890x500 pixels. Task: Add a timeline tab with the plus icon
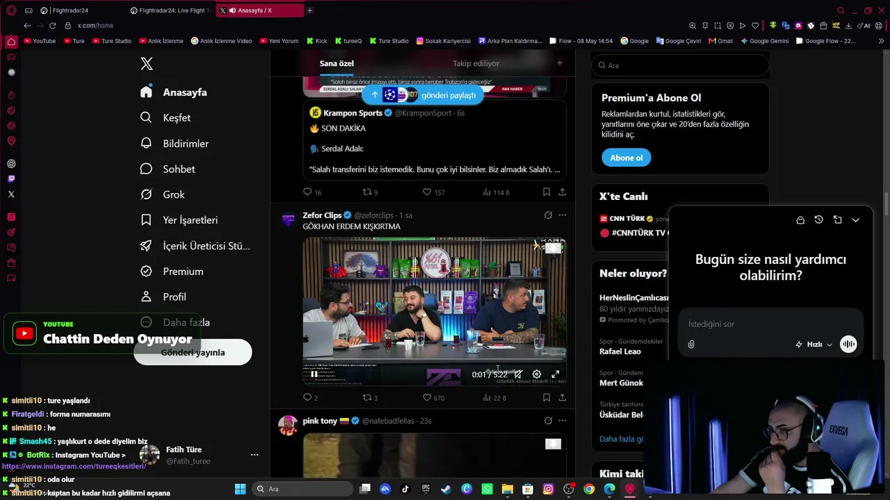click(560, 63)
